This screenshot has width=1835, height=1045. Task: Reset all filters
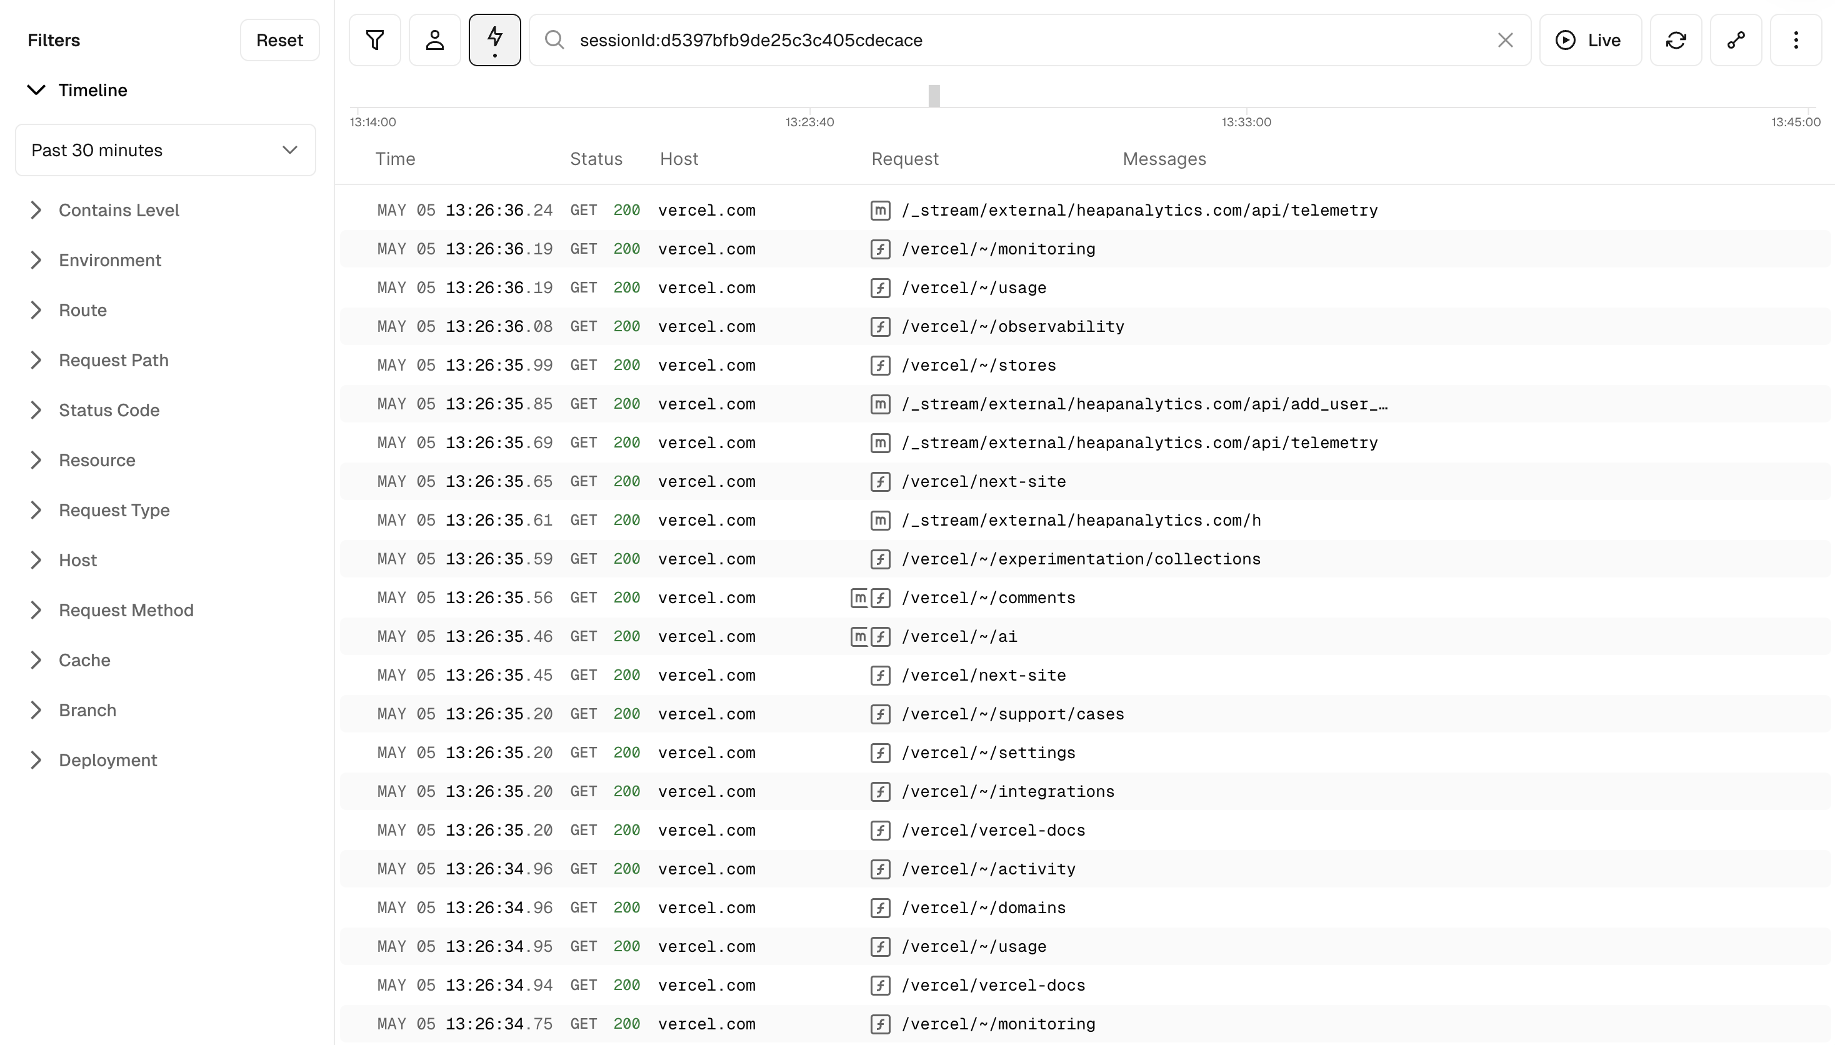pos(280,40)
